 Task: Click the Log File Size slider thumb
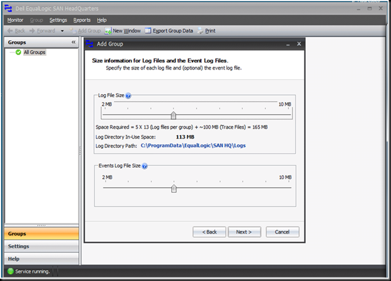pyautogui.click(x=174, y=115)
